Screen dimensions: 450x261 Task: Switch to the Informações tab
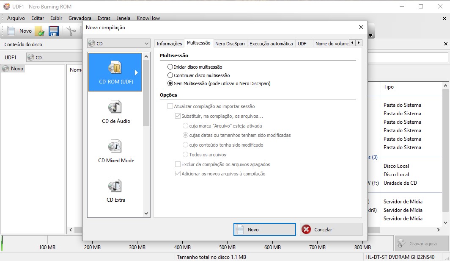tap(169, 43)
